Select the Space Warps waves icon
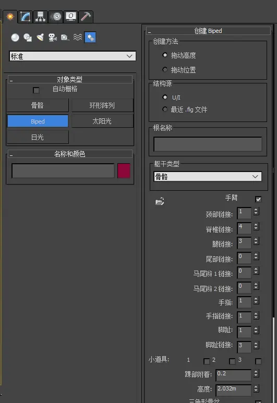 point(77,38)
